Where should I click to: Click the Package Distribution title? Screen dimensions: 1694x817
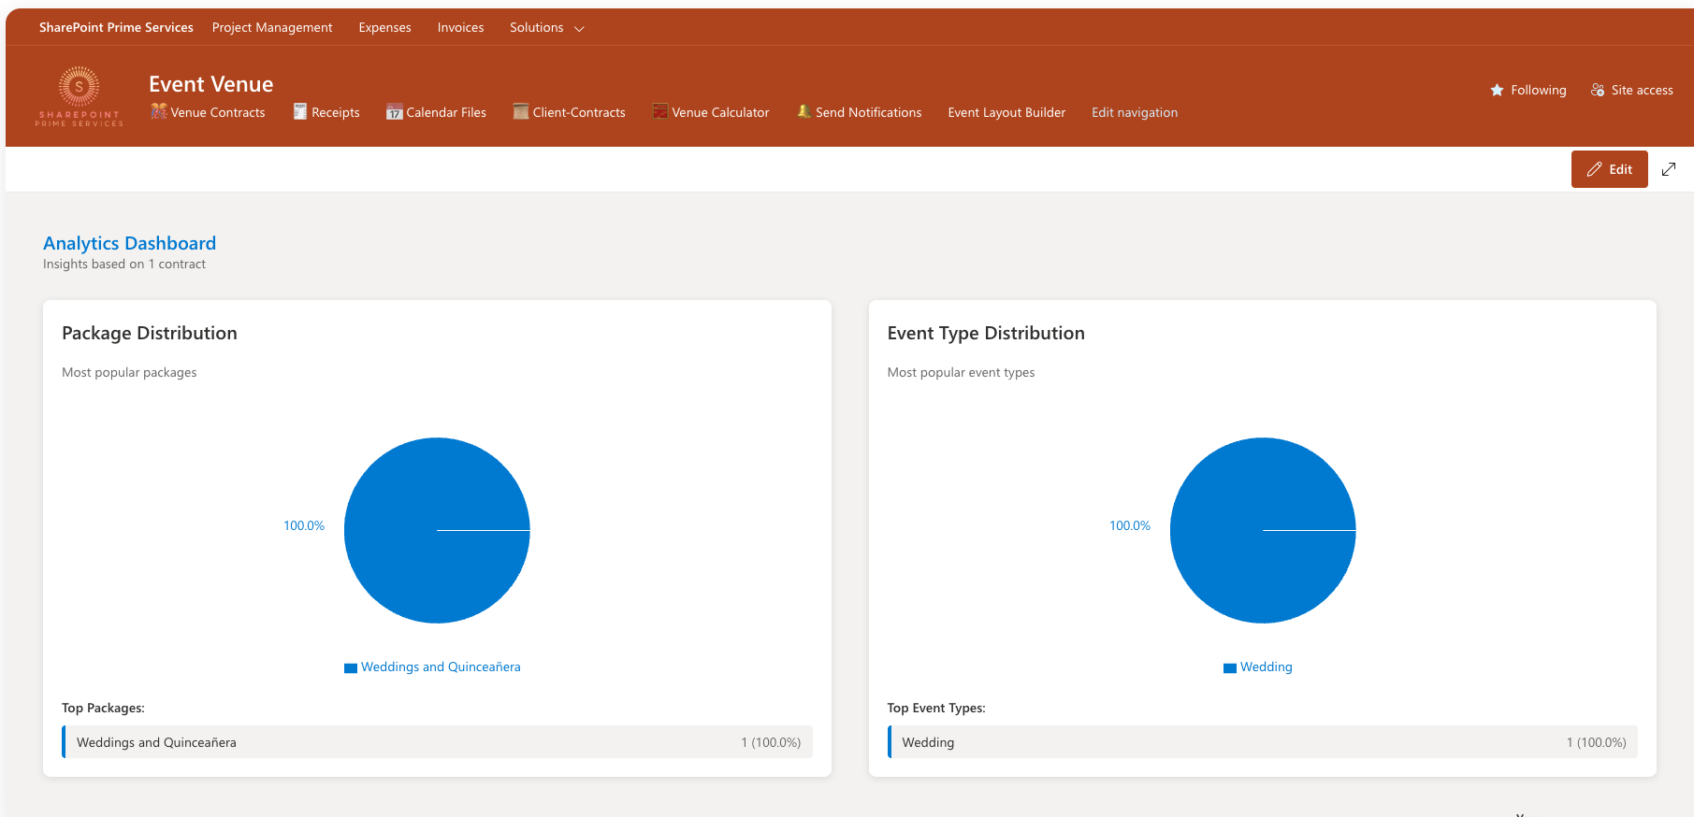tap(150, 333)
